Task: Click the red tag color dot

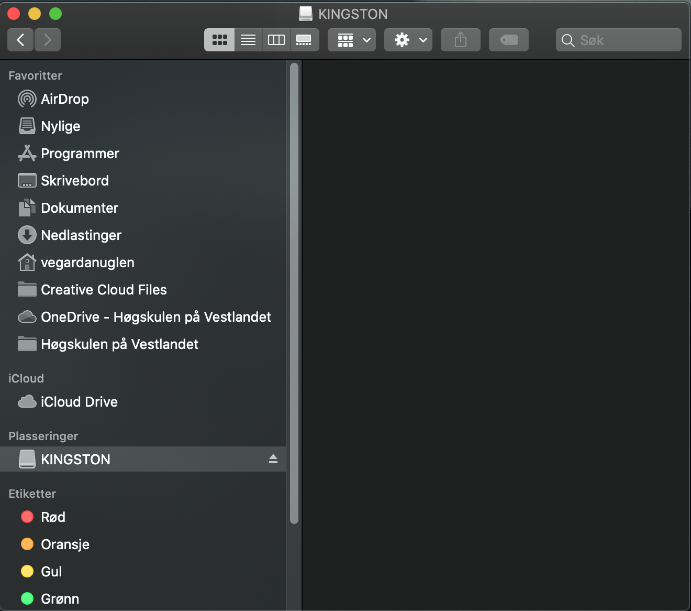Action: tap(27, 517)
